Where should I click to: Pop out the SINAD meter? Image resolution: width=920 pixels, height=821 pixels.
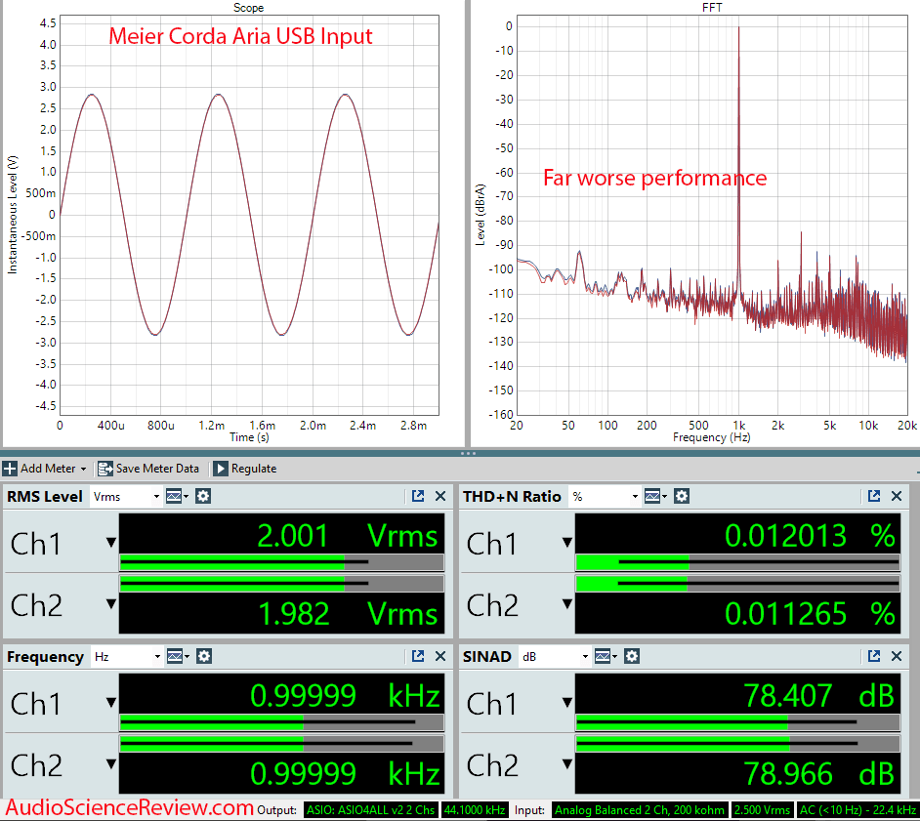[874, 656]
